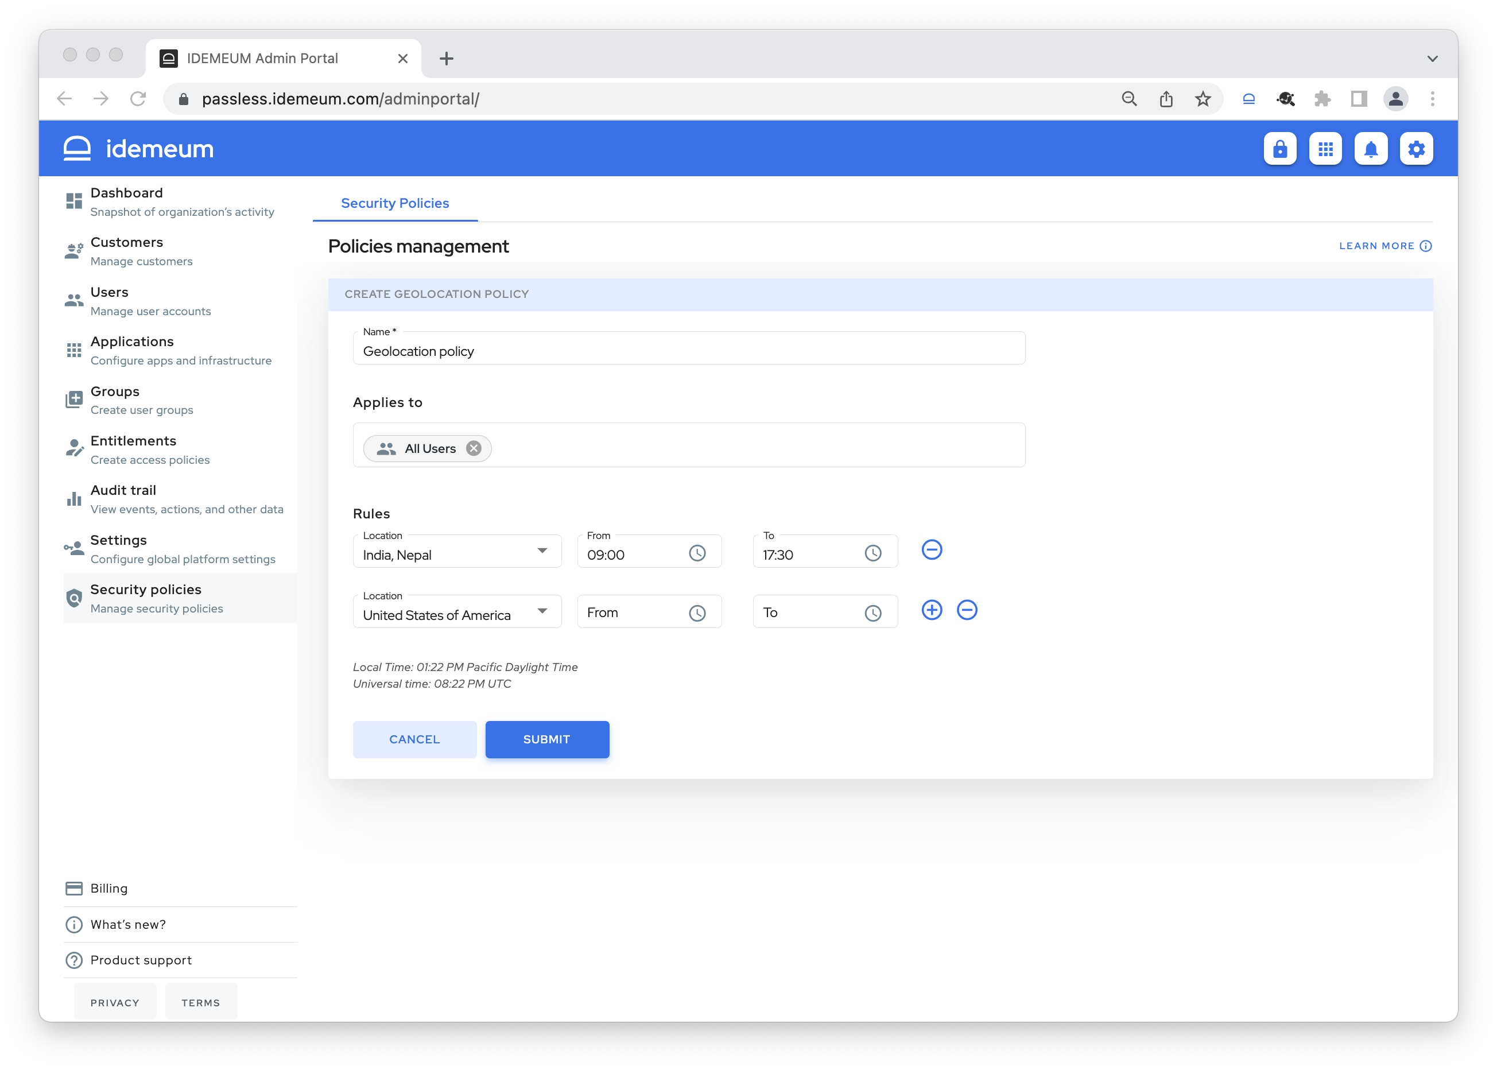Click the idemeum browser extension icon

tap(1248, 99)
